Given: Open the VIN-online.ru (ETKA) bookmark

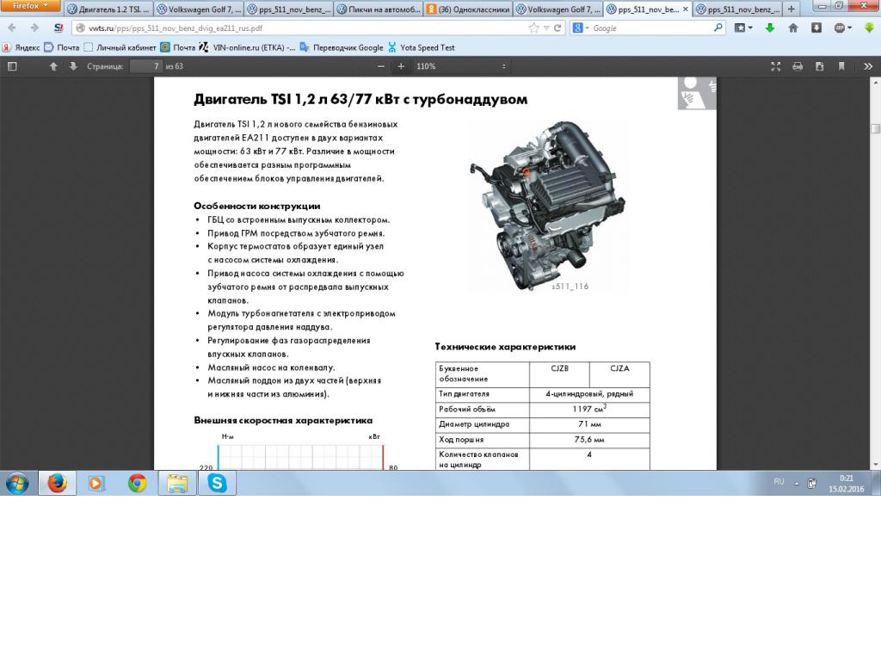Looking at the screenshot, I should [x=247, y=48].
